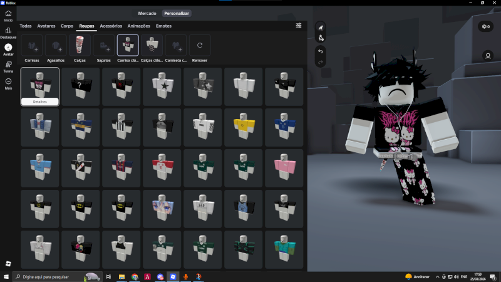Select the teal green shirt thumbnail
Screen dimensions: 501x282
(284, 249)
